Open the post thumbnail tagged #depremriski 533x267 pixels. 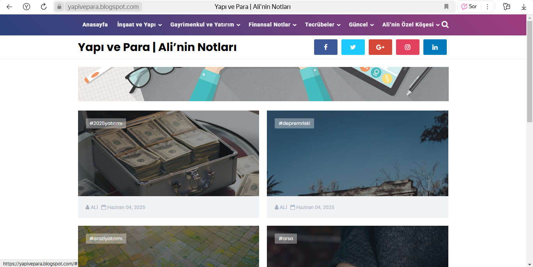[357, 153]
